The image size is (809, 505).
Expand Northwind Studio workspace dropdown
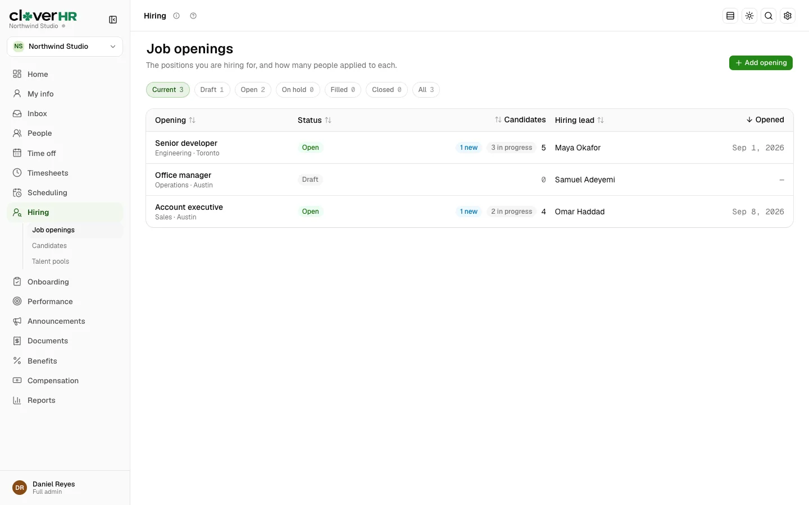65,47
